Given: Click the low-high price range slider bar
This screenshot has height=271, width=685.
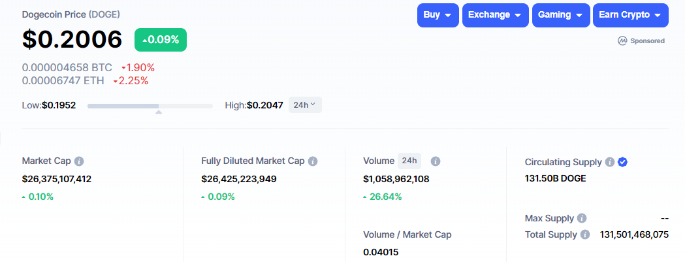Looking at the screenshot, I should pos(150,106).
